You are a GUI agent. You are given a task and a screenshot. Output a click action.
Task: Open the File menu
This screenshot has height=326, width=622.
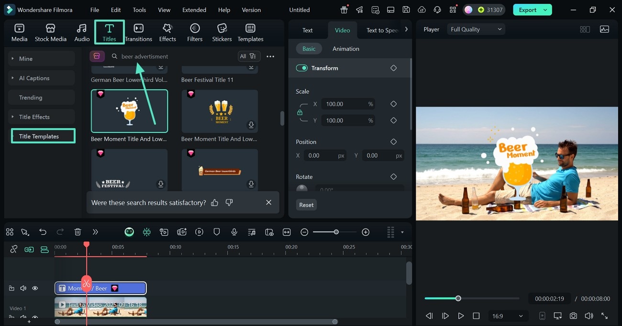95,10
